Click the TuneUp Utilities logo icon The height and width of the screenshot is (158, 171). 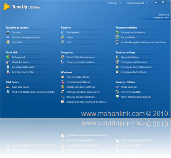pos(7,7)
